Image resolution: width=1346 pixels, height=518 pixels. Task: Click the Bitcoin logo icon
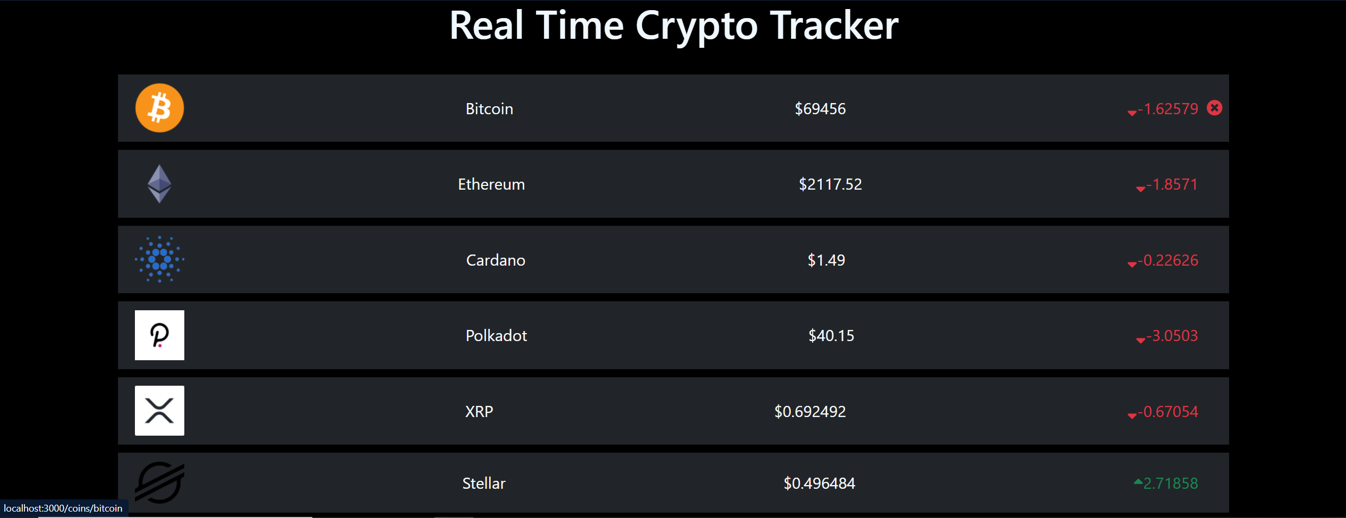click(159, 107)
